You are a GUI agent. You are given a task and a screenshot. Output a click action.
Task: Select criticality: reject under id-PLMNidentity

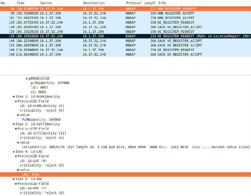pyautogui.click(x=42, y=111)
